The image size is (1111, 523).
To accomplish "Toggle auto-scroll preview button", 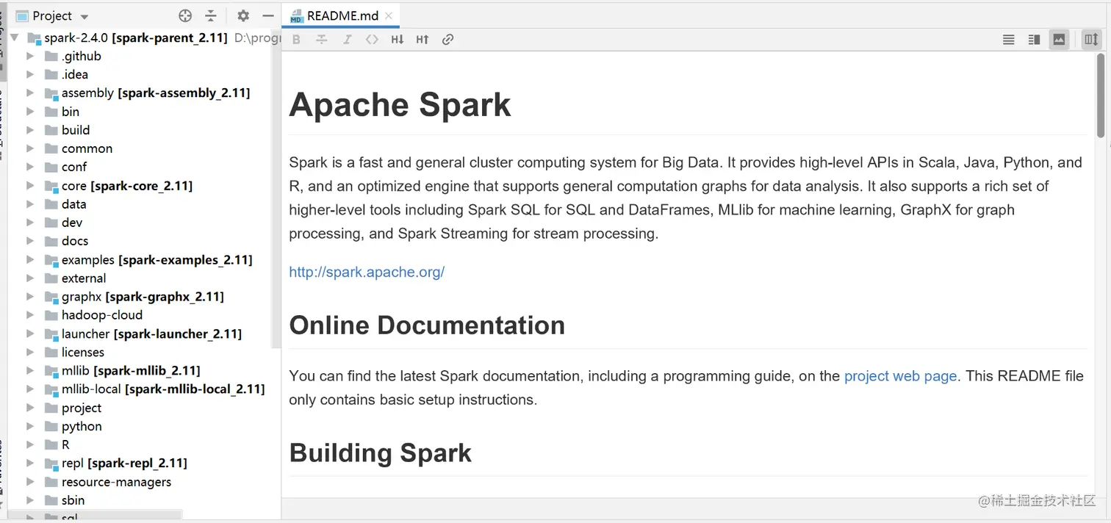I will point(1091,40).
